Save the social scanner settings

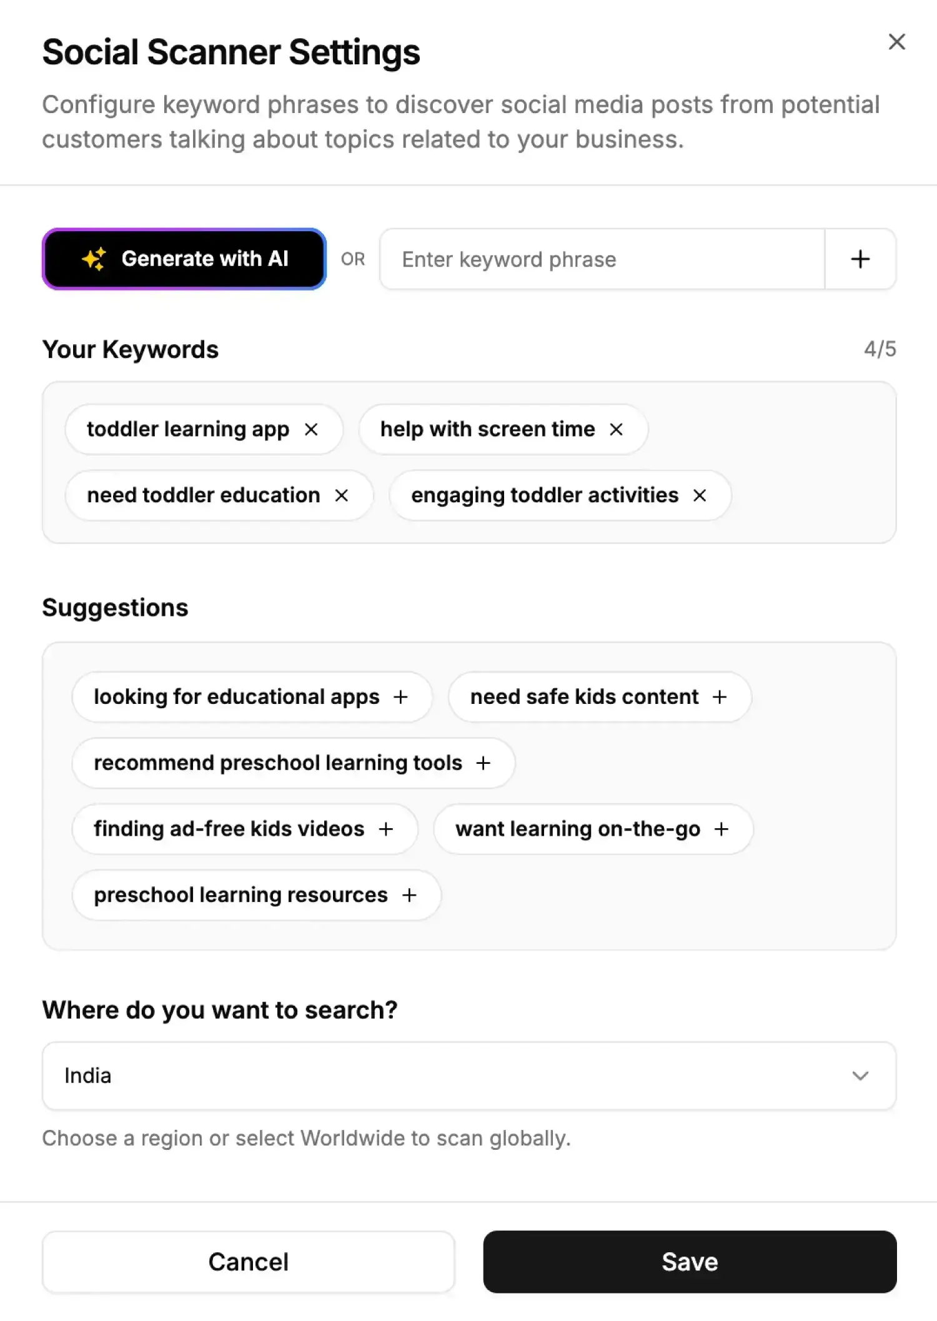[689, 1261]
